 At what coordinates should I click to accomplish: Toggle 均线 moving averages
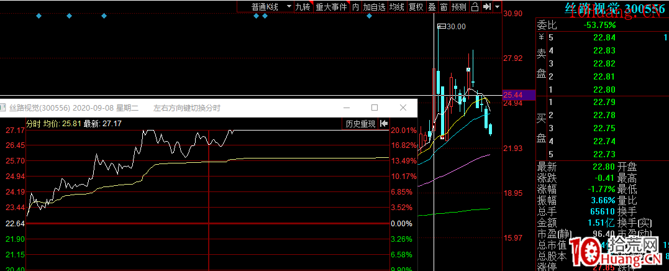(397, 6)
